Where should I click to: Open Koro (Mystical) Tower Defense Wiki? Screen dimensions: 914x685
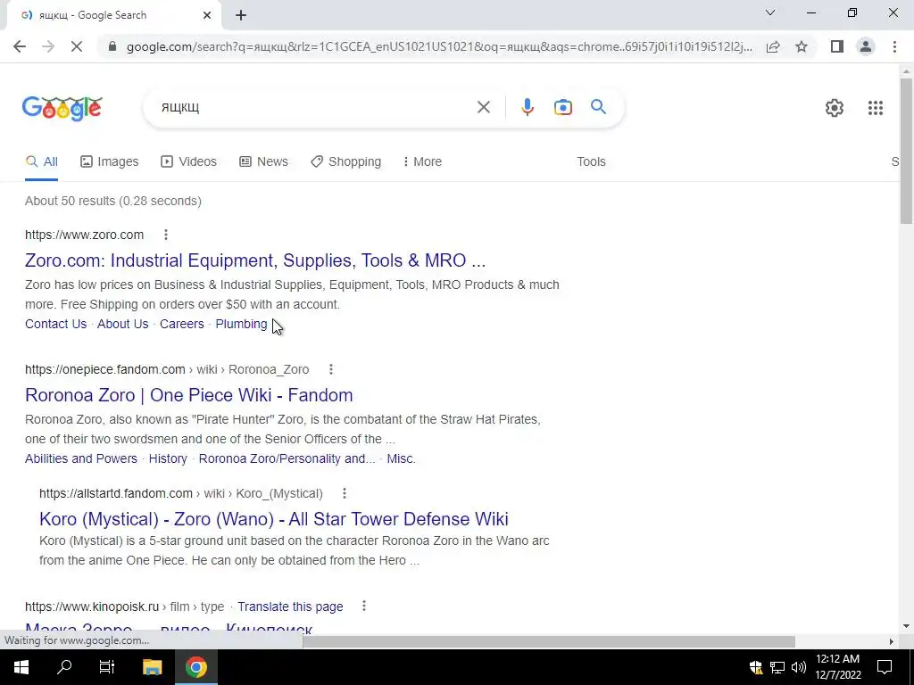[x=274, y=518]
